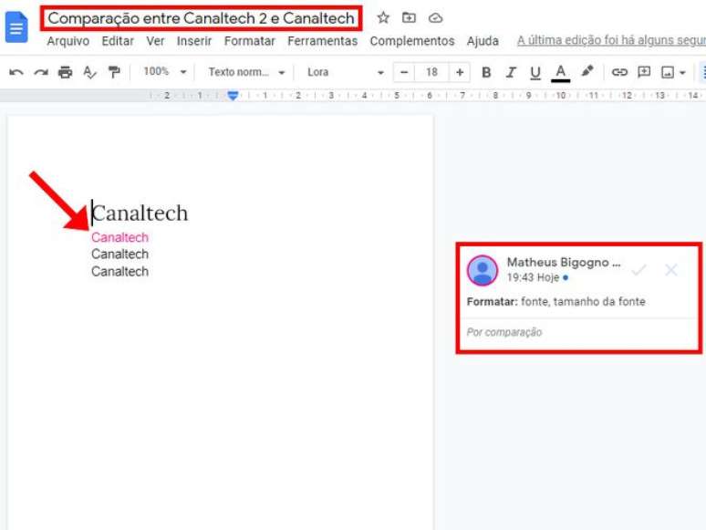This screenshot has width=706, height=530.
Task: Open the Ver menu
Action: [155, 41]
